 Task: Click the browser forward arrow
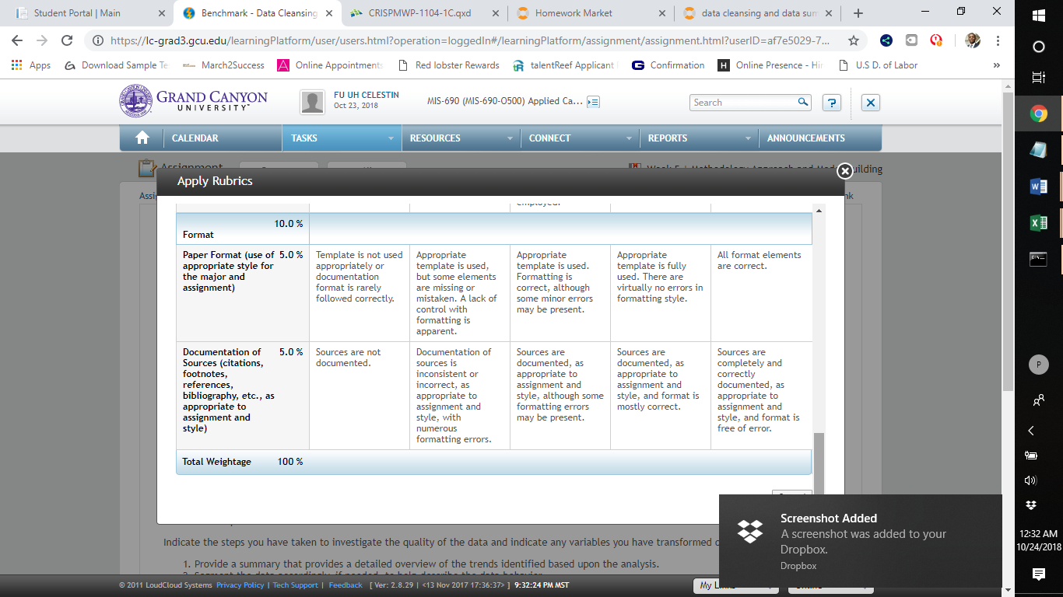click(42, 40)
